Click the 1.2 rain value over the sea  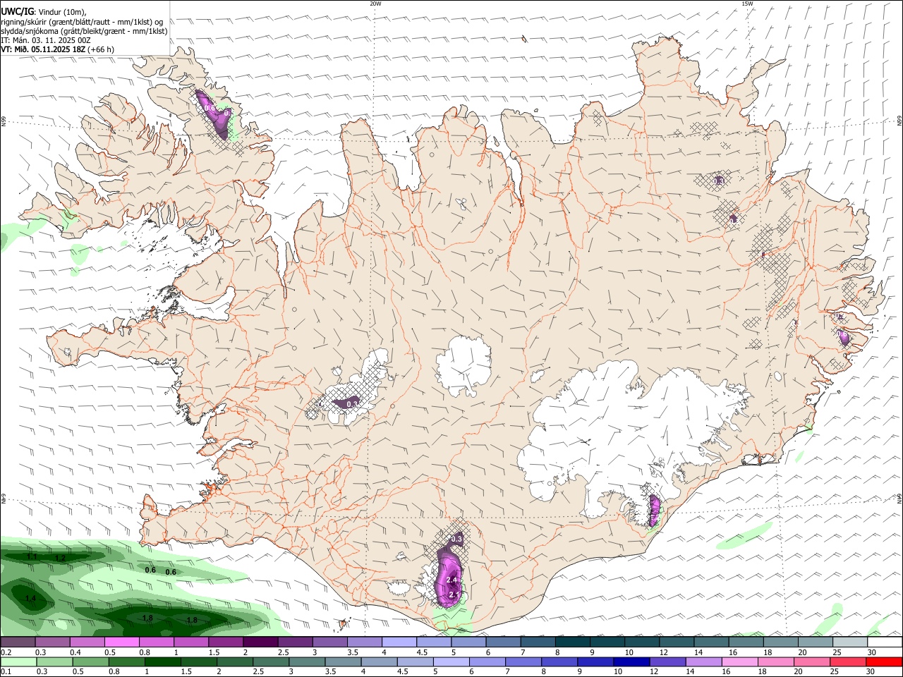click(x=60, y=559)
